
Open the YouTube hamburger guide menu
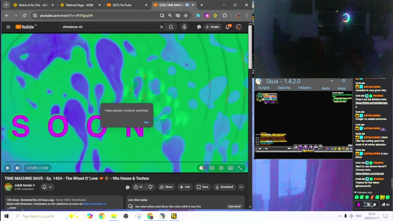pyautogui.click(x=8, y=27)
